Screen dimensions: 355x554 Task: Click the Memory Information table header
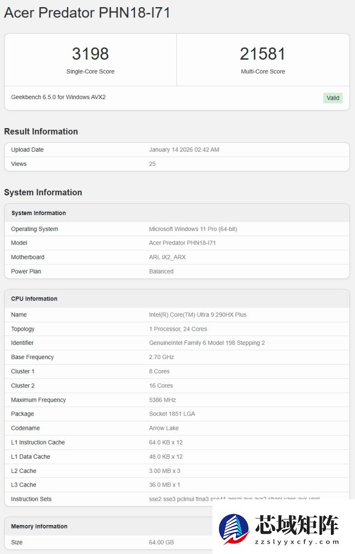pyautogui.click(x=39, y=527)
